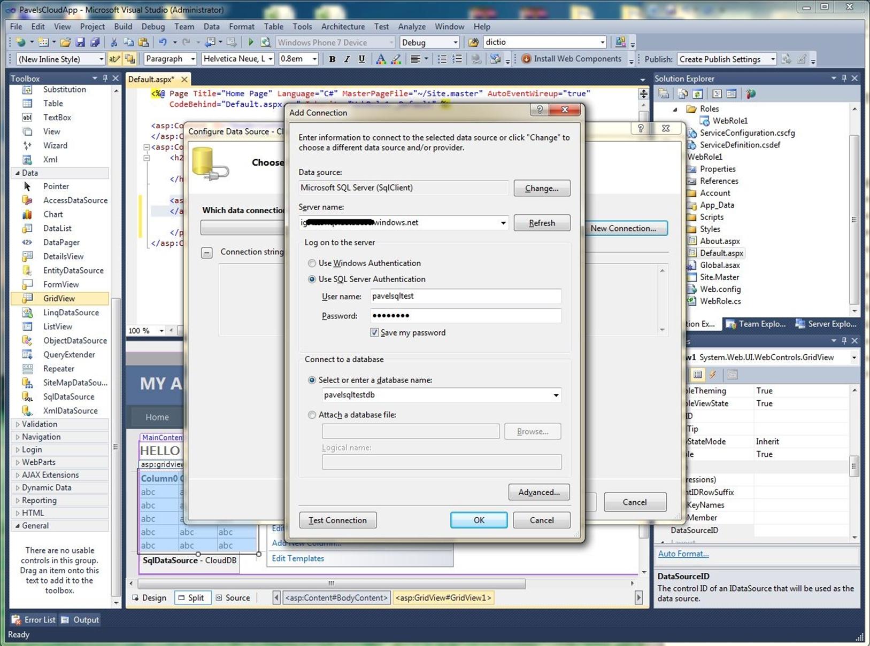The width and height of the screenshot is (870, 646).
Task: Click the Find in Files icon beside dictio
Action: pyautogui.click(x=473, y=42)
